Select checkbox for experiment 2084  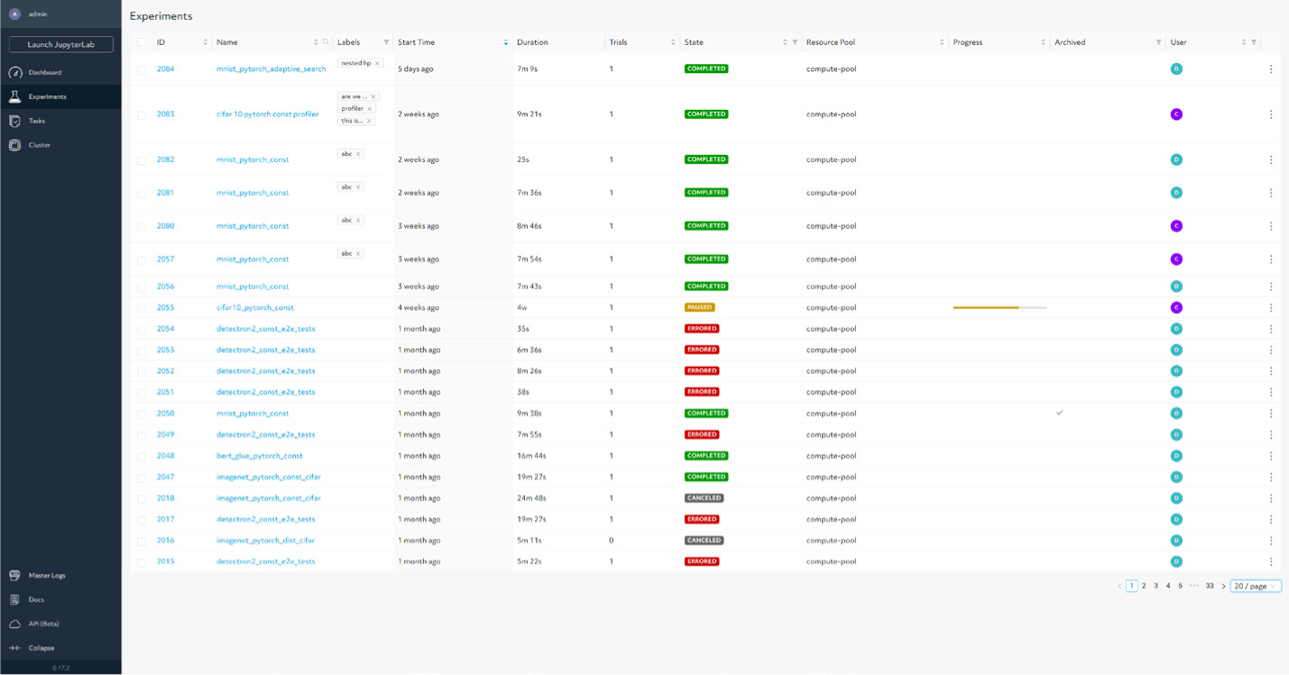tap(141, 69)
